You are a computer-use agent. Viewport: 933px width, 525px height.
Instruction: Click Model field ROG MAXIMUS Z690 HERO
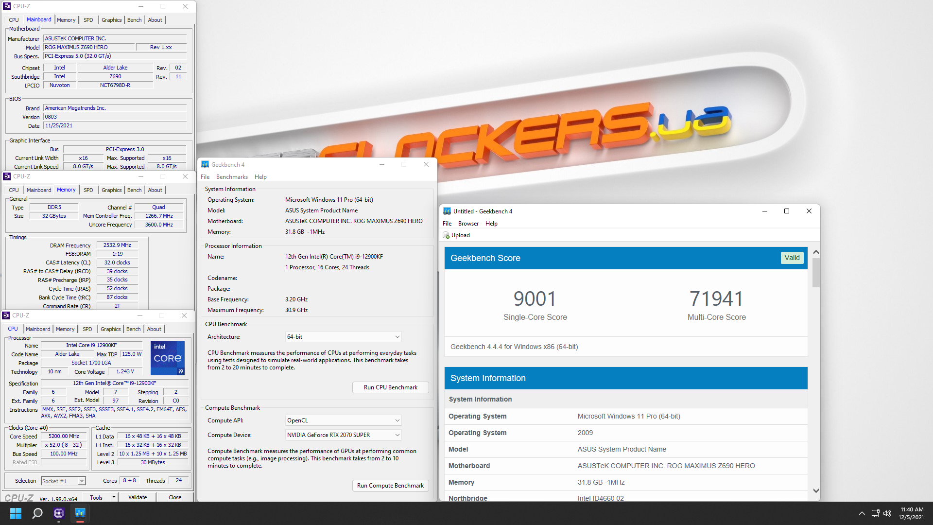89,48
